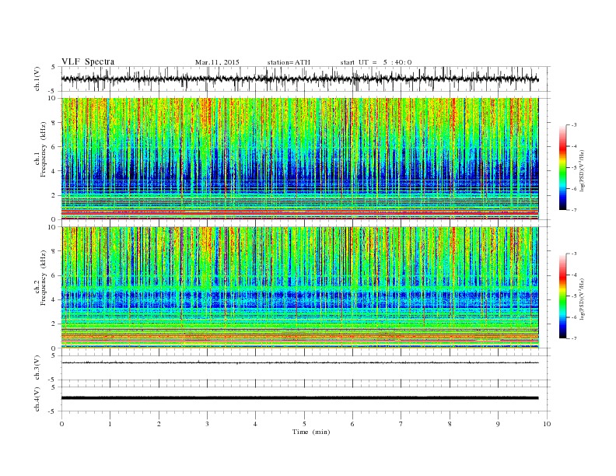This screenshot has width=616, height=476.
Task: Click the "ch.1(V)" waveform axis label
Action: pyautogui.click(x=37, y=79)
